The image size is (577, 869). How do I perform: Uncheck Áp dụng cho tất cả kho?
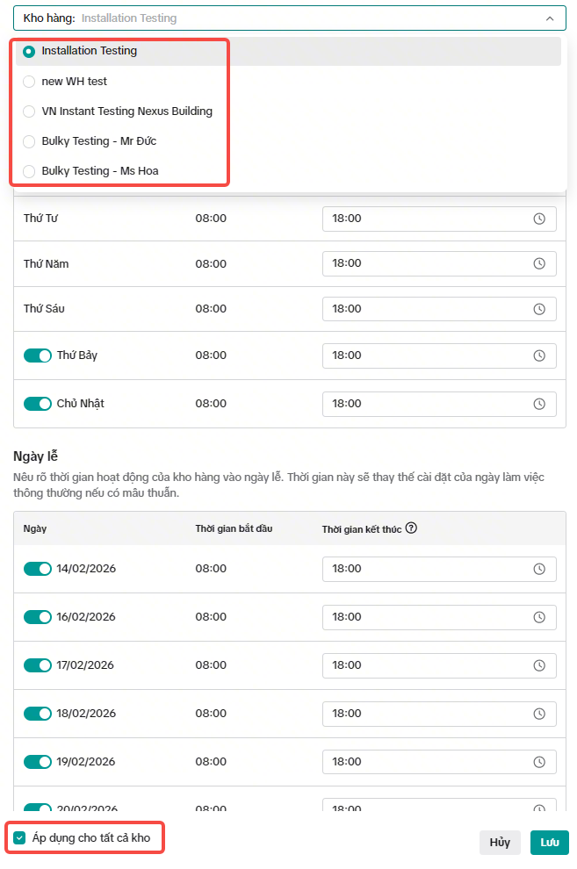(20, 838)
